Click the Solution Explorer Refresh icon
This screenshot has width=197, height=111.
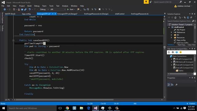[x=188, y=18]
